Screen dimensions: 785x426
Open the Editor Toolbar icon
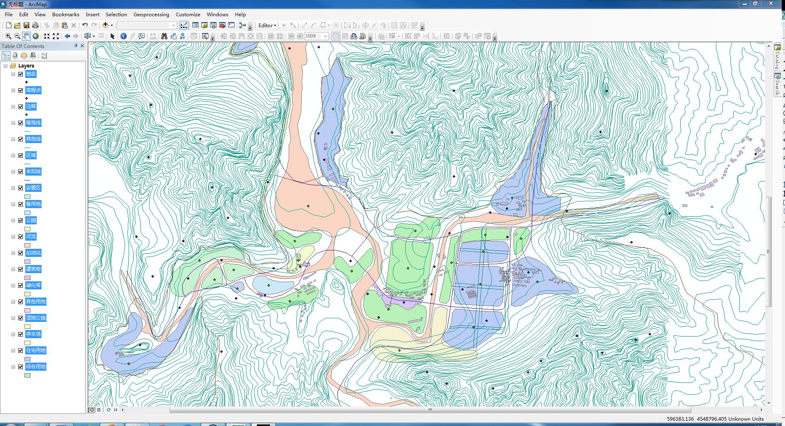[184, 25]
